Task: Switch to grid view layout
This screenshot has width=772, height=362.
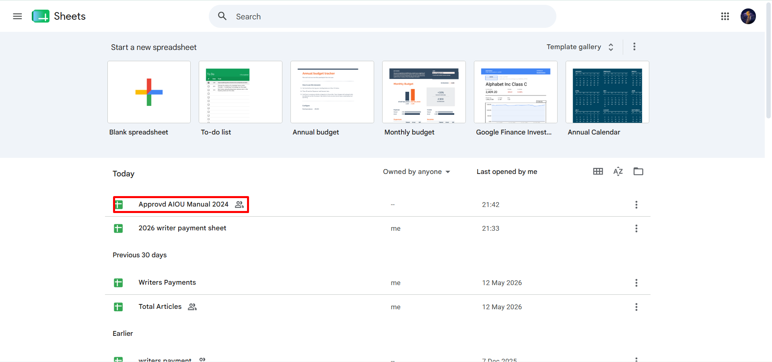Action: pyautogui.click(x=598, y=172)
